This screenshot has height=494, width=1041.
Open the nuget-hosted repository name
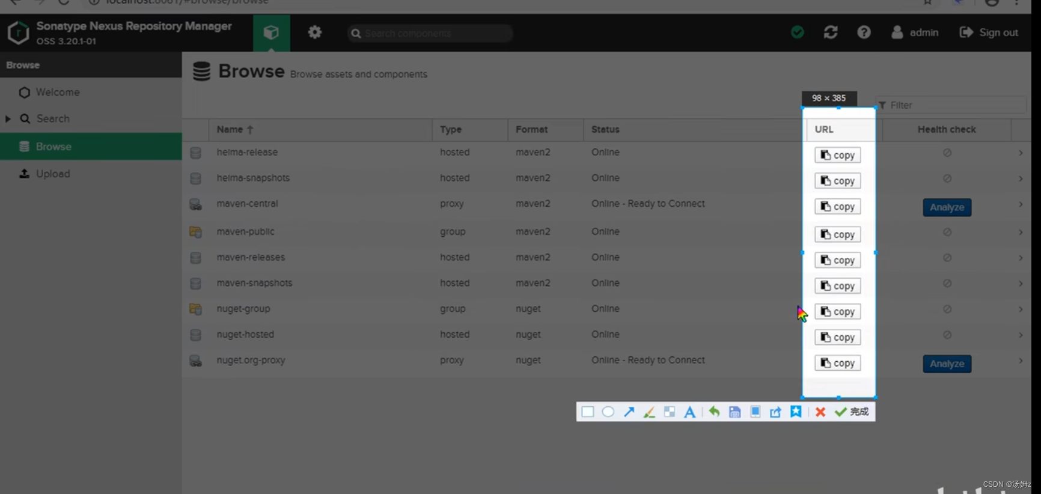[x=245, y=334]
